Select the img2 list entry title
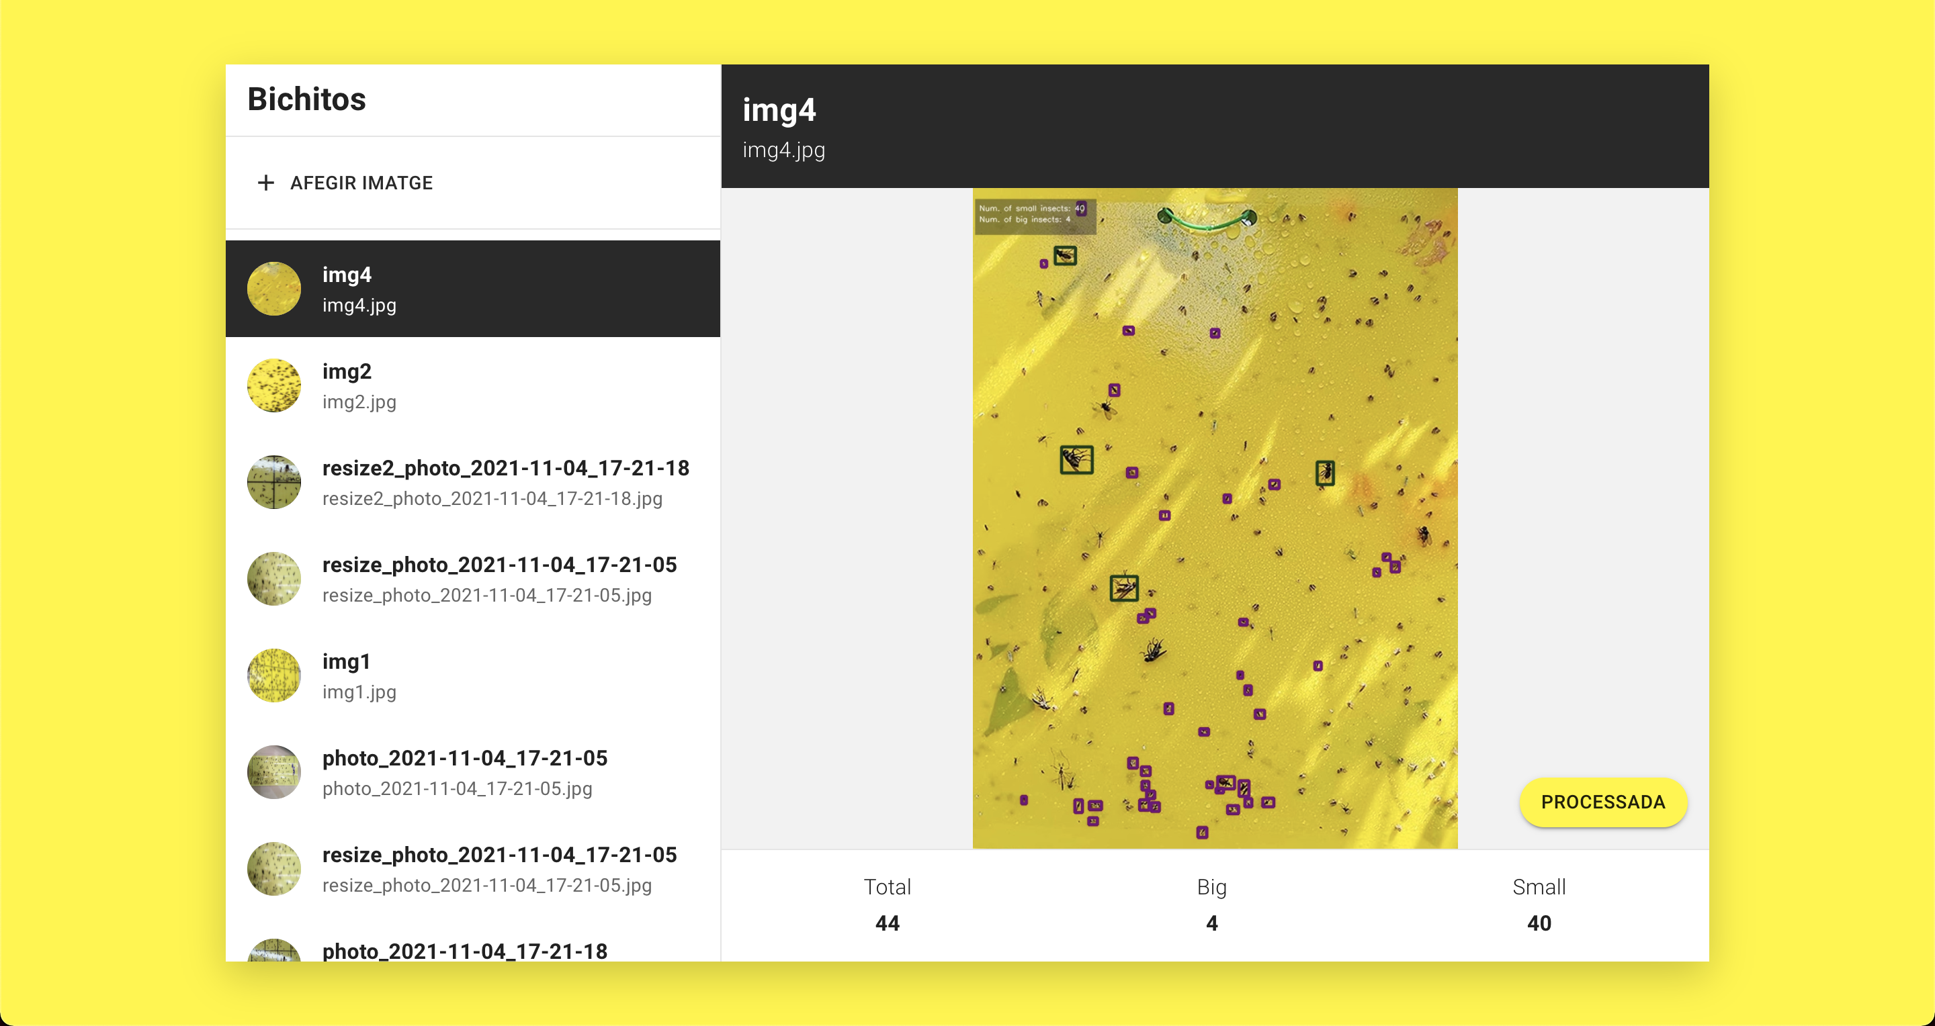Viewport: 1935px width, 1026px height. [346, 371]
